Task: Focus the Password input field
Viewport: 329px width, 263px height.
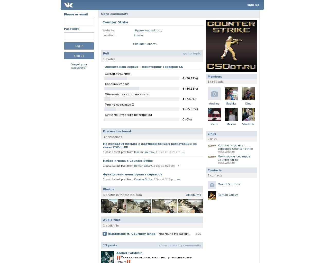Action: tap(79, 36)
